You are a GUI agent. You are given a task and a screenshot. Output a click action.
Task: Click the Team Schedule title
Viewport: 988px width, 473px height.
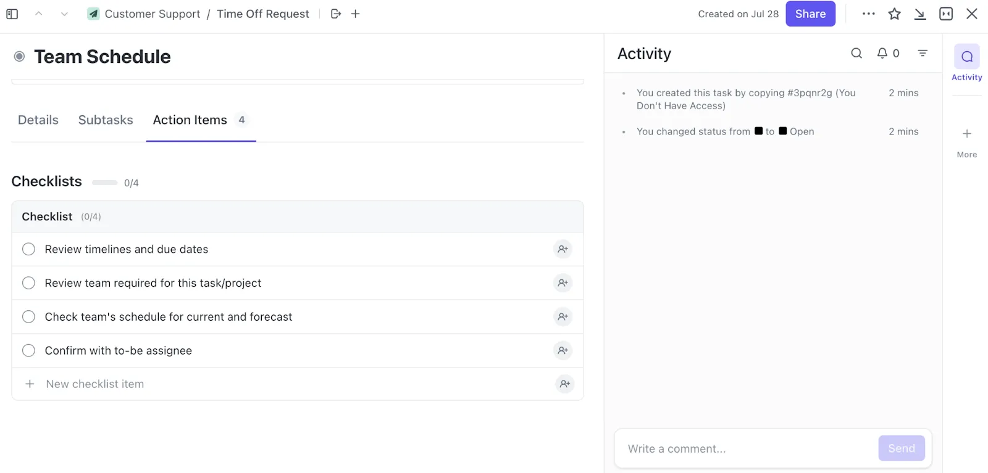click(103, 57)
